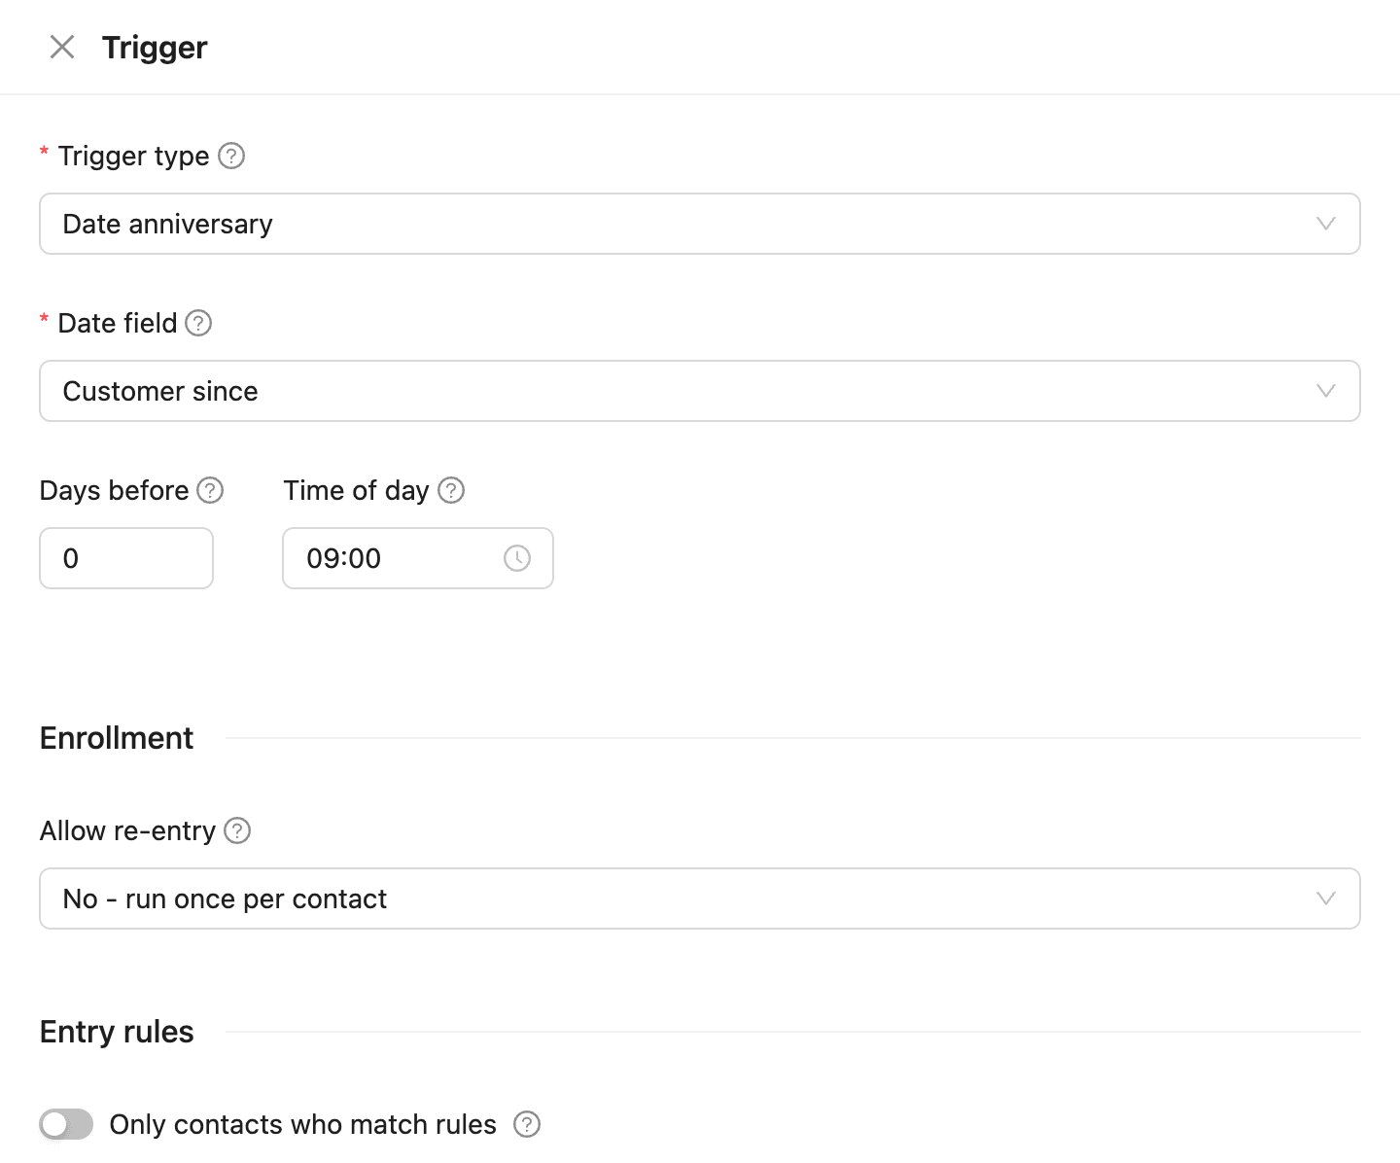Image resolution: width=1400 pixels, height=1163 pixels.
Task: Click the Days before number input
Action: [x=126, y=558]
